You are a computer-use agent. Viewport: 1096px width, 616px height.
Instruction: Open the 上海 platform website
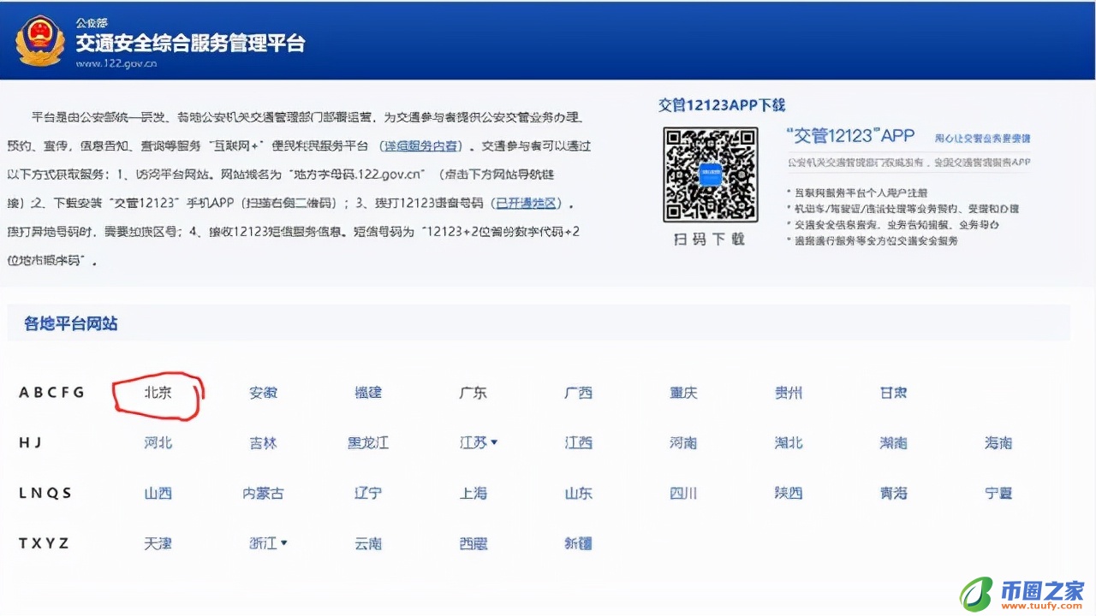(x=473, y=493)
